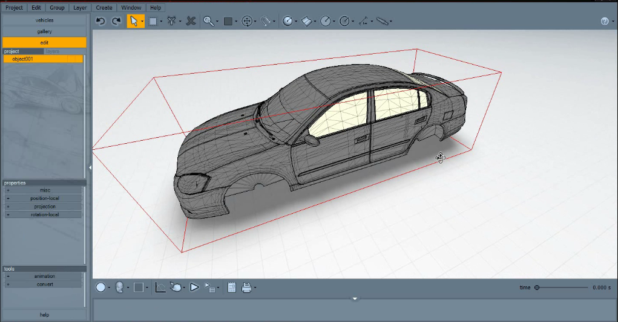Click the play simulation triangle

pos(194,288)
